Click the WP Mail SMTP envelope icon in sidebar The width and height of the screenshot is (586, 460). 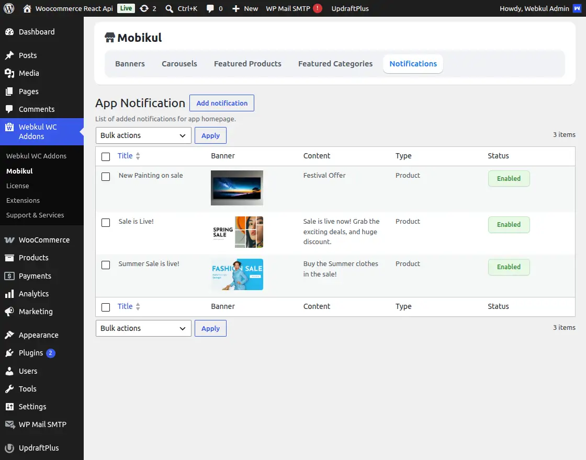pyautogui.click(x=10, y=424)
